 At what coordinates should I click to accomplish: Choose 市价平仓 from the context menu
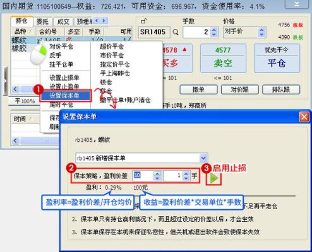point(112,55)
